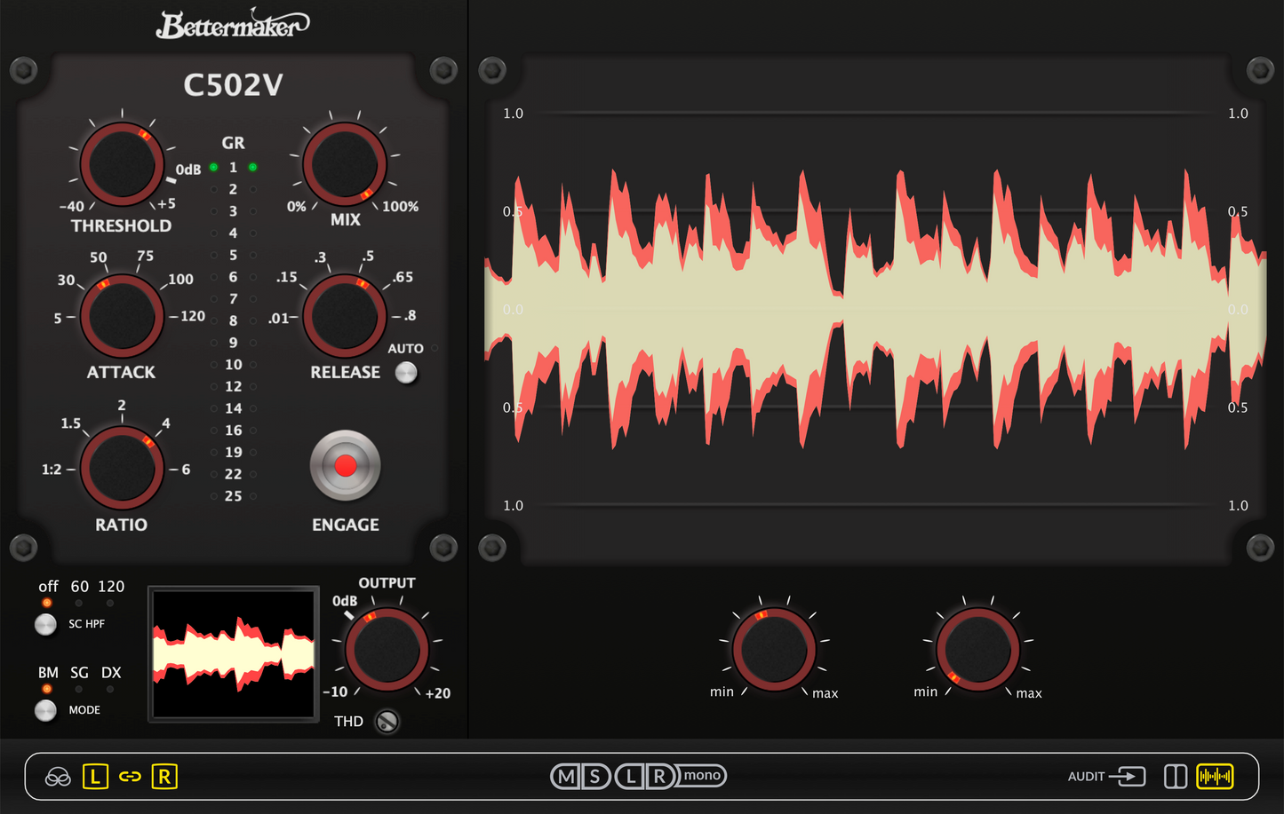Click the OUTPUT gain knob
This screenshot has width=1284, height=814.
[387, 650]
